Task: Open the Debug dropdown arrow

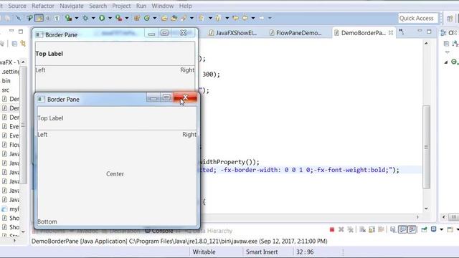Action: click(x=93, y=18)
